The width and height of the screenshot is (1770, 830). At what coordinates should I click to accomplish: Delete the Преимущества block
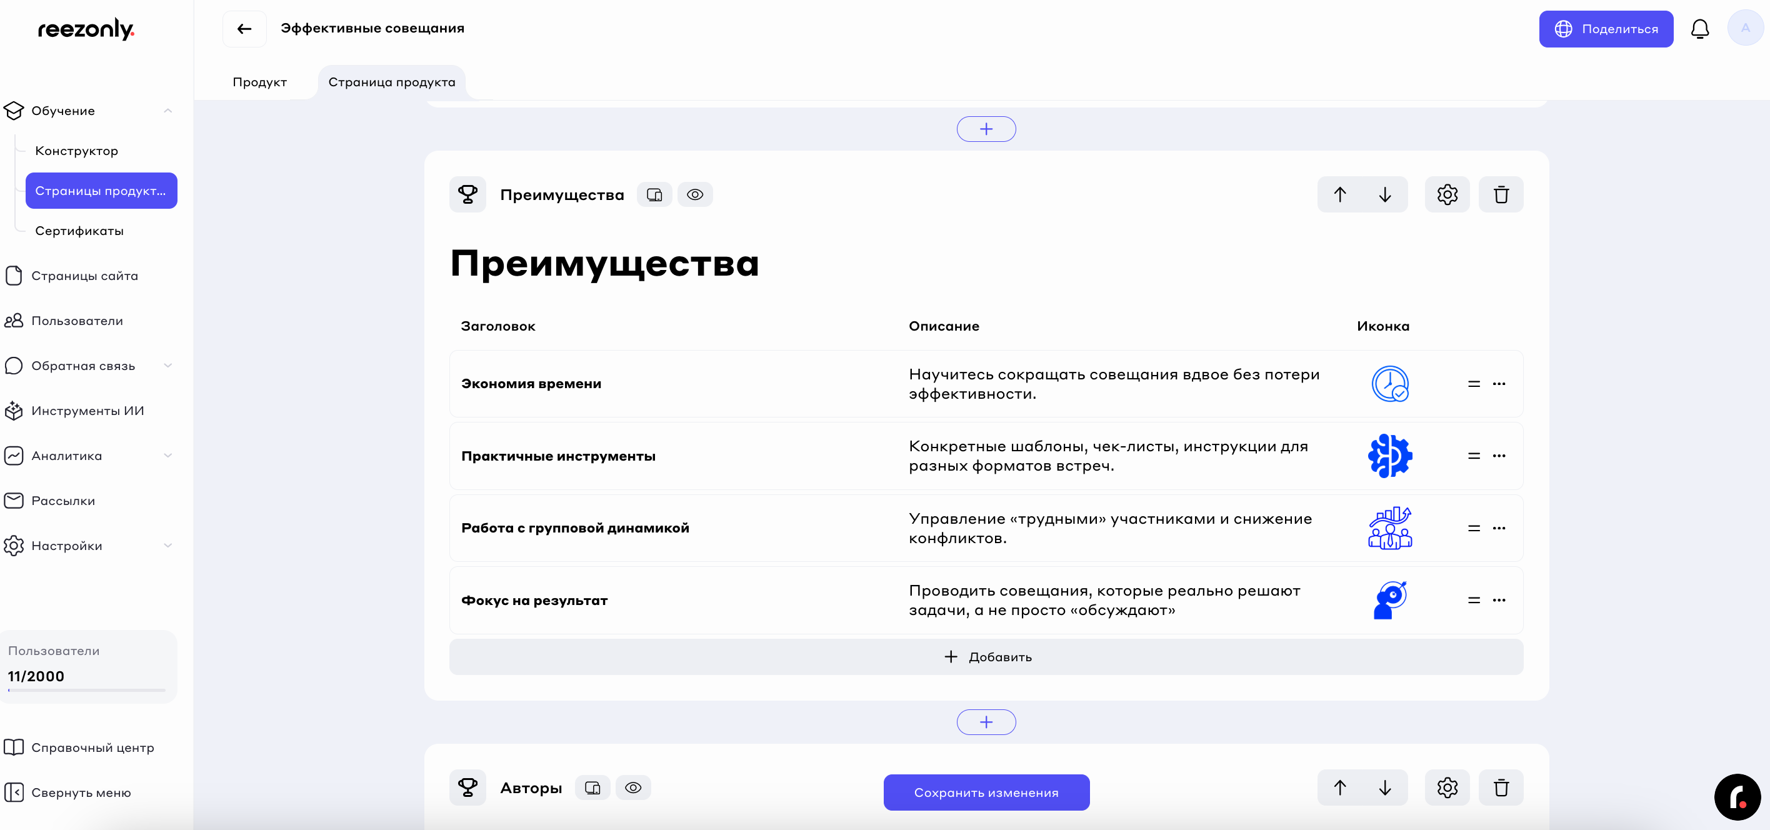[x=1501, y=194]
